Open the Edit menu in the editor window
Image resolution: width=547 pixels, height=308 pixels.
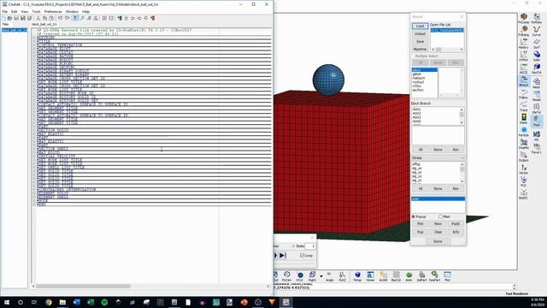pyautogui.click(x=15, y=11)
